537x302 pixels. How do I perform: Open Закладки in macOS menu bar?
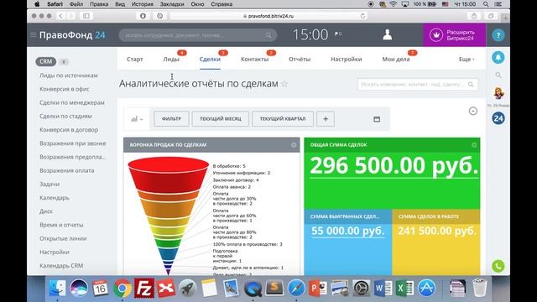coord(172,4)
